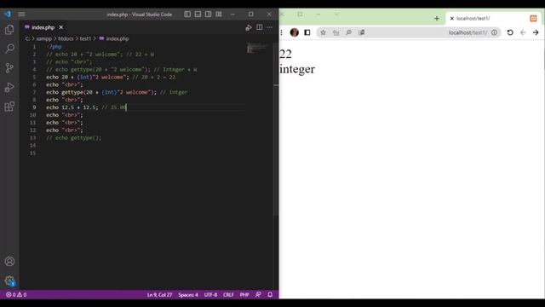The width and height of the screenshot is (545, 307).
Task: Click the C: breadcrumb segment
Action: pos(27,38)
